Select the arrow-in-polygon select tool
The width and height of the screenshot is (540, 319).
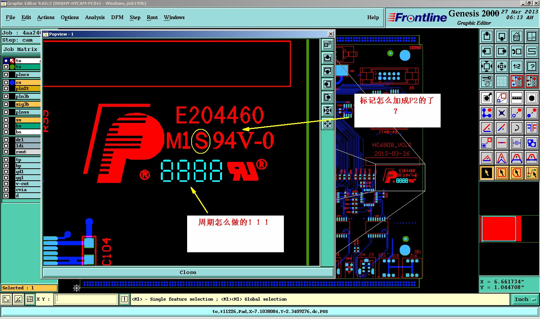517,173
